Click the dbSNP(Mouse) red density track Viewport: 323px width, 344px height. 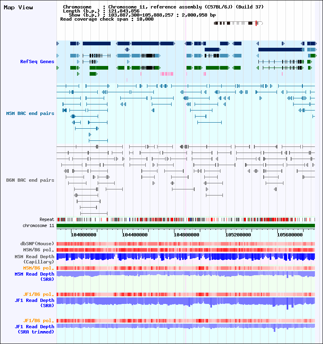(186, 244)
